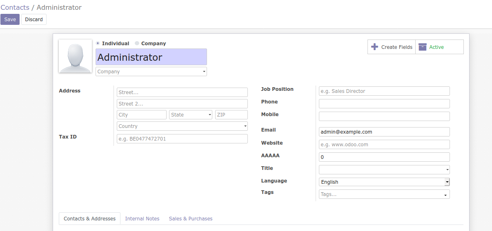Expand the Title dropdown
The image size is (492, 231).
tap(384, 169)
